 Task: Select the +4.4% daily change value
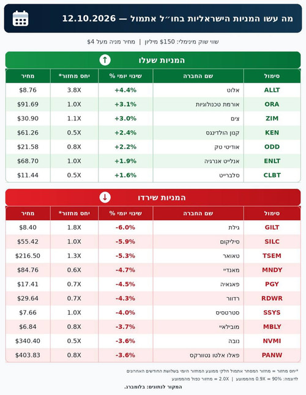coord(125,90)
